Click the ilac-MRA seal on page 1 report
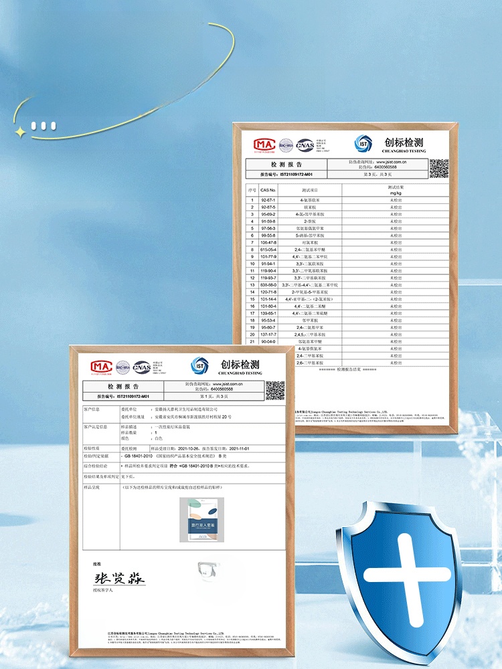Image resolution: width=502 pixels, height=669 pixels. tap(123, 367)
